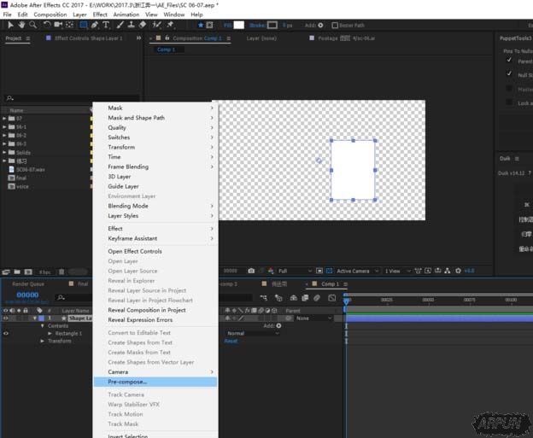Click the Project panel search field
This screenshot has width=533, height=438.
[47, 98]
